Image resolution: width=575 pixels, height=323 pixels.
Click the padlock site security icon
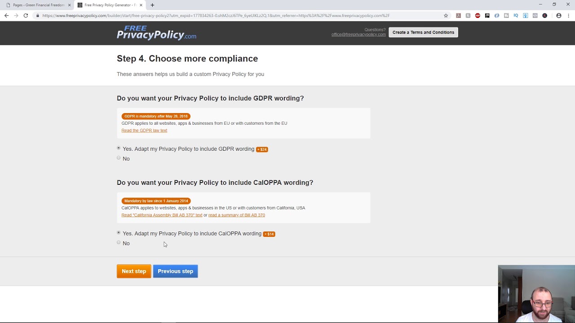(38, 16)
